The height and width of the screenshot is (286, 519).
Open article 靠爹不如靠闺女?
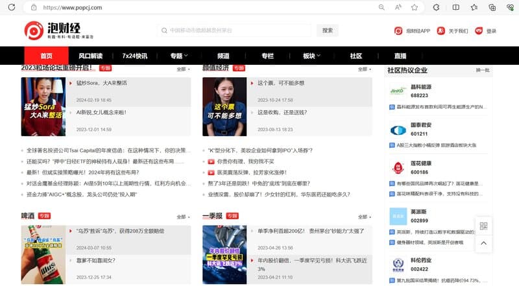[96, 261]
